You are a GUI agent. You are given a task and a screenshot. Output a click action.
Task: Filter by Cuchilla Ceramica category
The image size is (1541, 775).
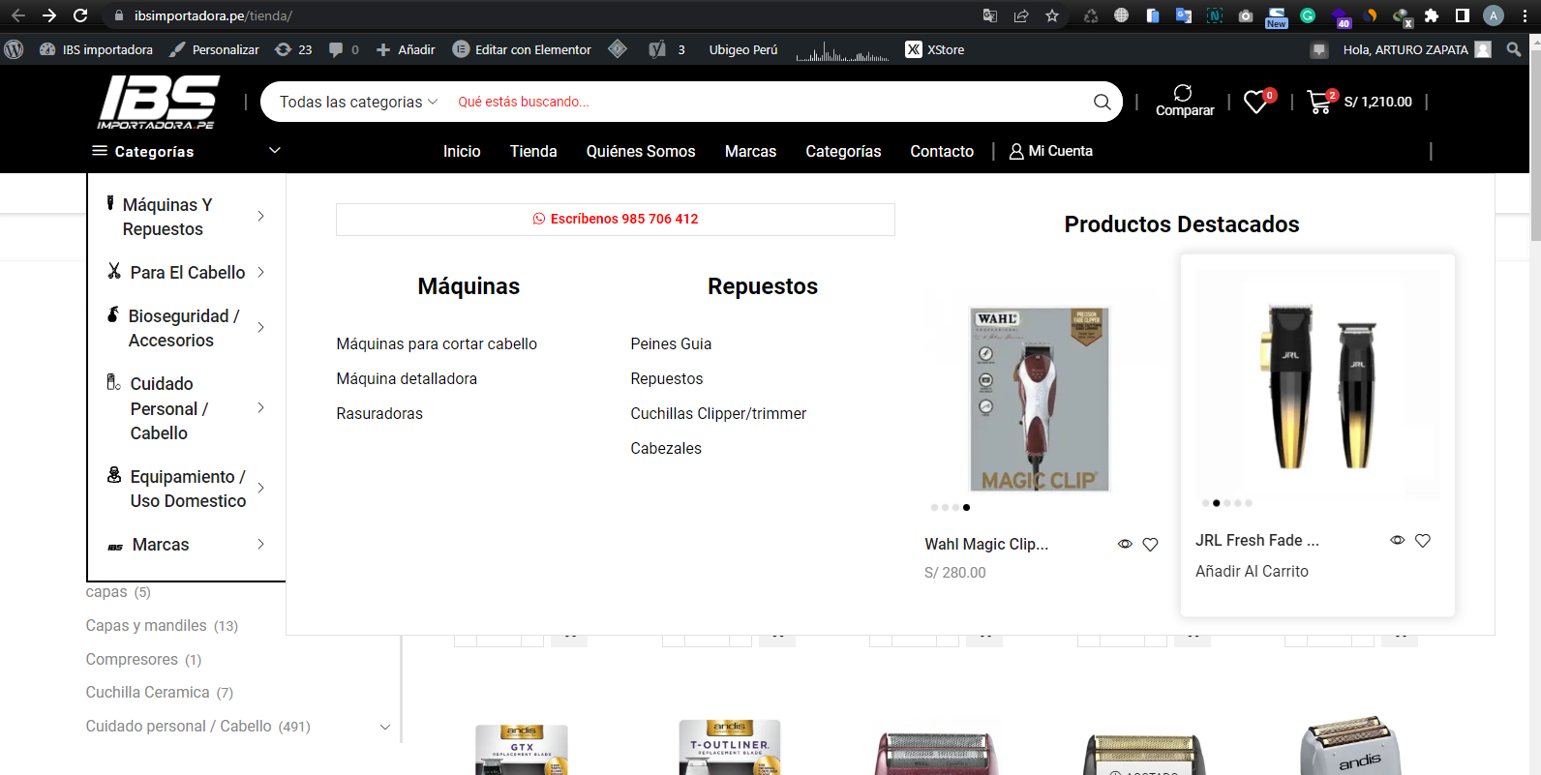pos(147,693)
